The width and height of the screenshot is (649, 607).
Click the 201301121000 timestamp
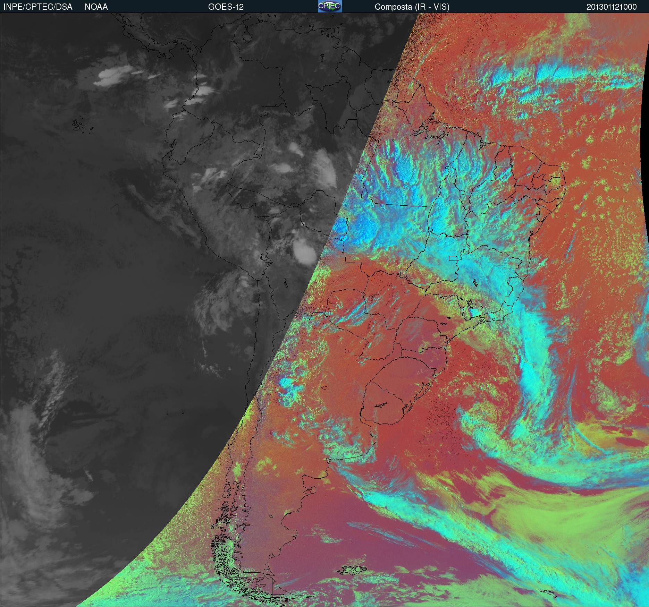[x=612, y=7]
